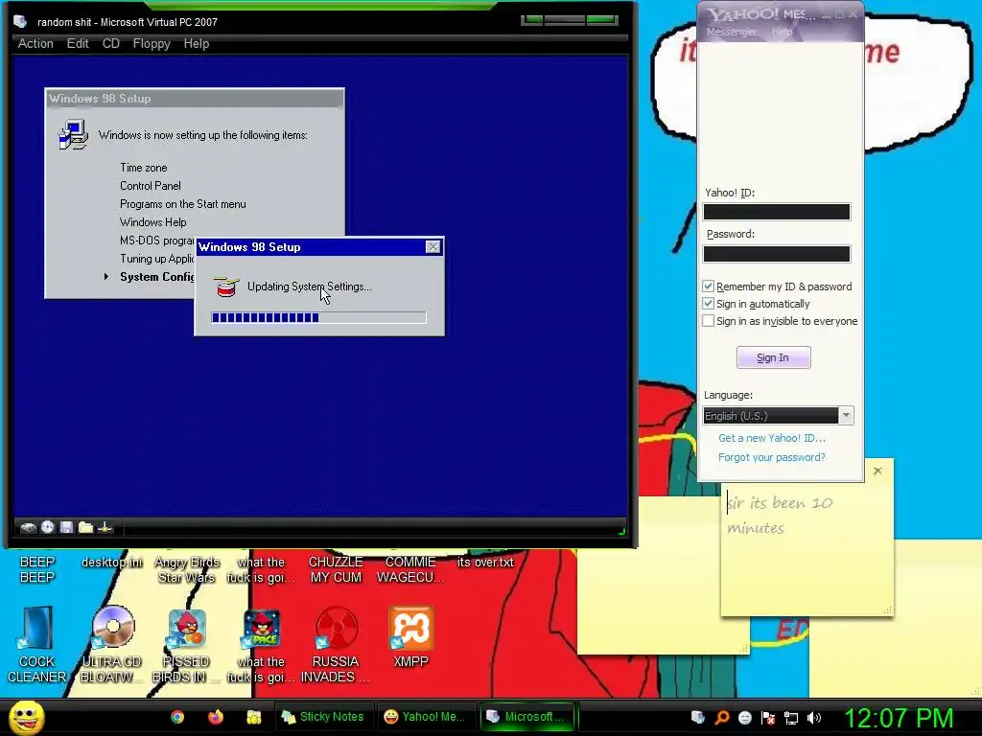Open the COCK CLEANER desktop shortcut
Viewport: 982px width, 736px height.
click(36, 645)
